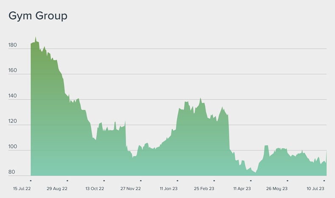Click the 11 Apr 23 date label
Image resolution: width=335 pixels, height=198 pixels.
coord(242,188)
